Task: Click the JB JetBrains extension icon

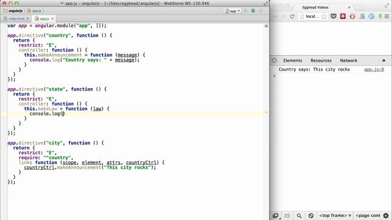Action: (362, 16)
